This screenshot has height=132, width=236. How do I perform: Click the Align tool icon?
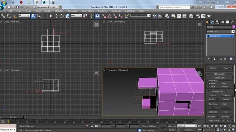(x=160, y=16)
